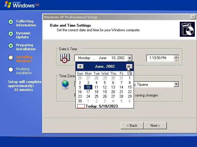
Task: Click the red today marker box
Action: coord(81,106)
